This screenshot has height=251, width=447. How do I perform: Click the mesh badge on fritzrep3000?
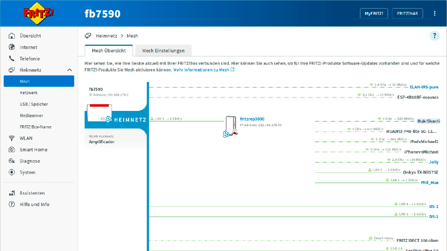[x=226, y=134]
